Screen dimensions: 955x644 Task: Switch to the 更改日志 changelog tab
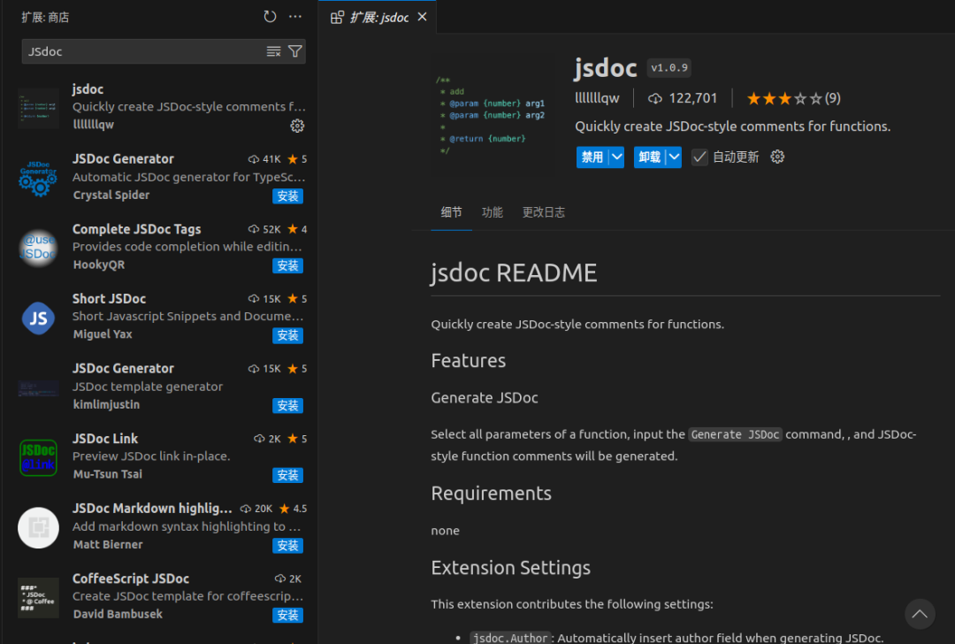click(543, 212)
